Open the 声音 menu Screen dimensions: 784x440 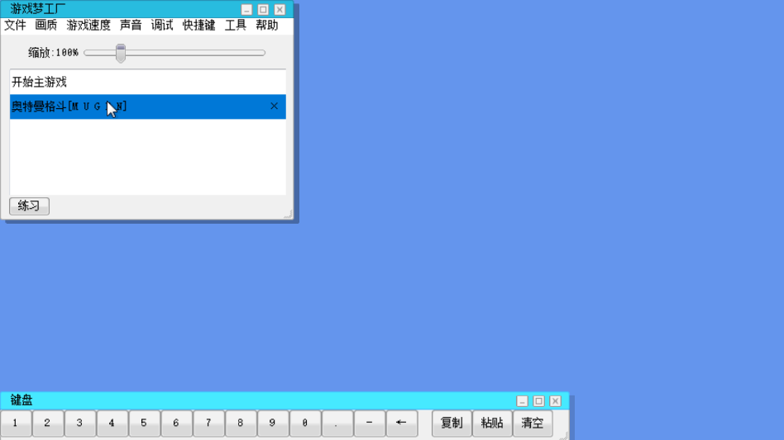131,26
